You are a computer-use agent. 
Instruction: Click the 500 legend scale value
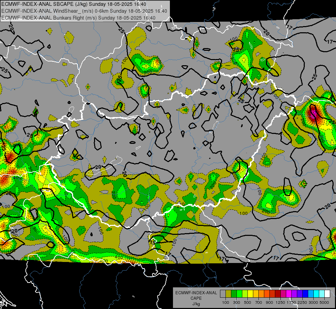(247, 302)
